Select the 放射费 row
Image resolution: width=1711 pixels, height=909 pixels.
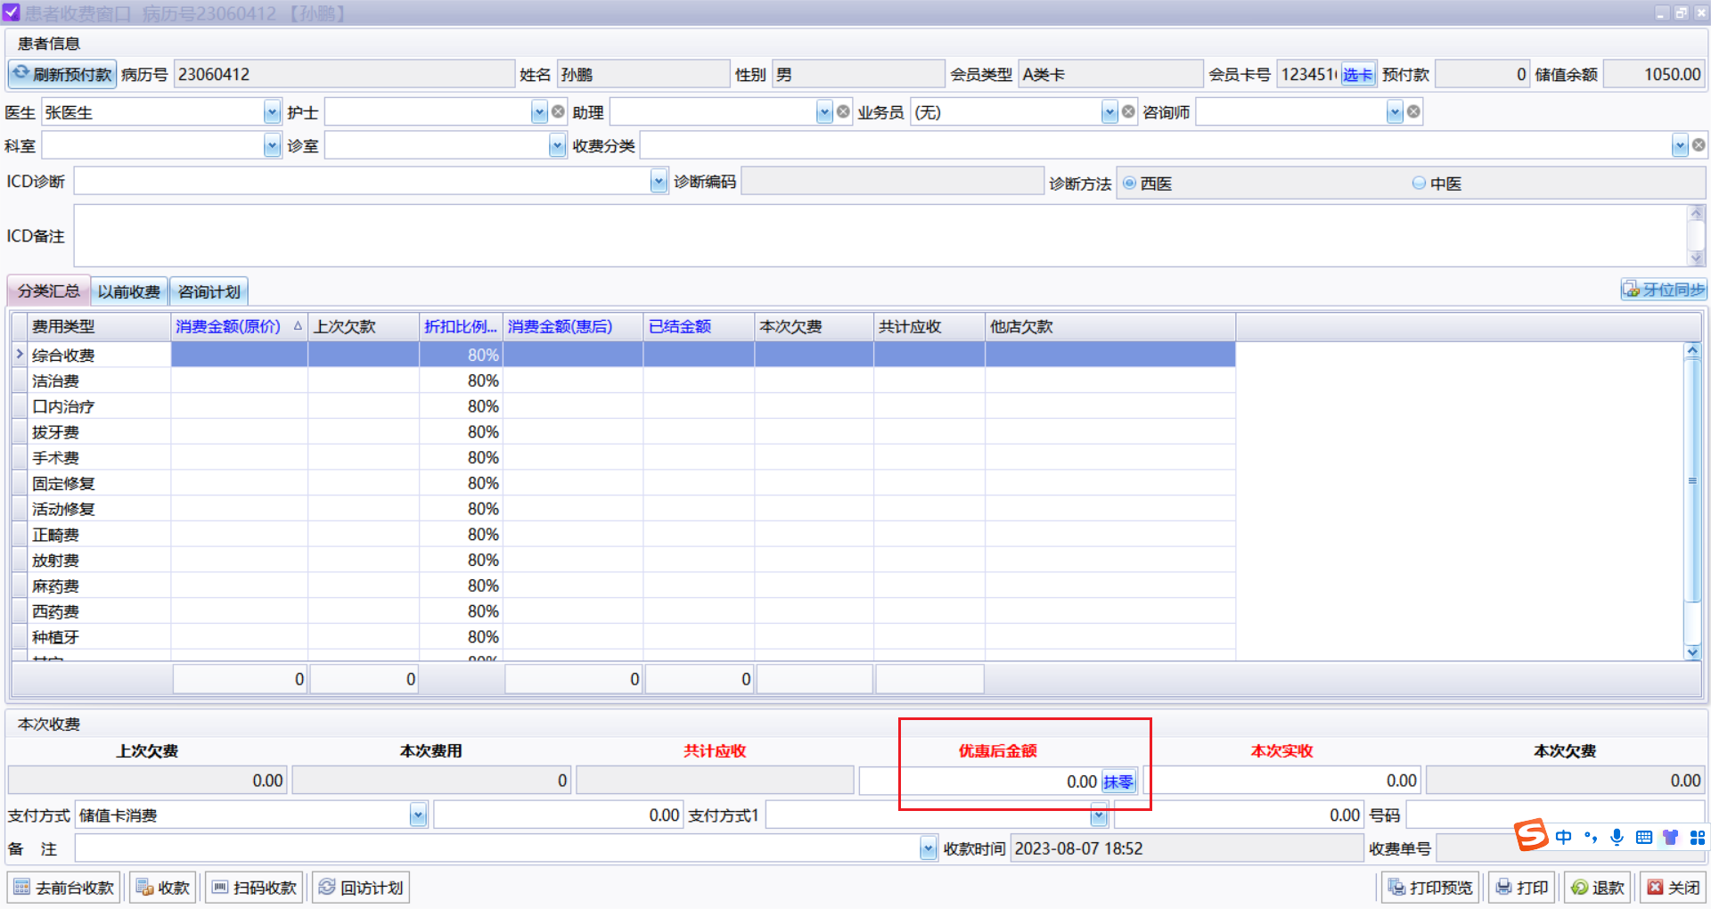click(624, 561)
